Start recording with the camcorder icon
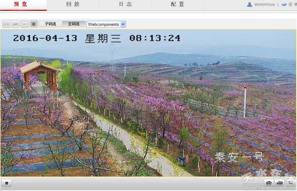 (x=280, y=183)
